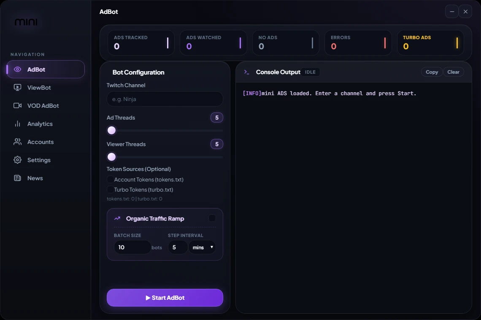Click the Analytics bar chart icon
Viewport: 481px width, 320px height.
click(17, 124)
